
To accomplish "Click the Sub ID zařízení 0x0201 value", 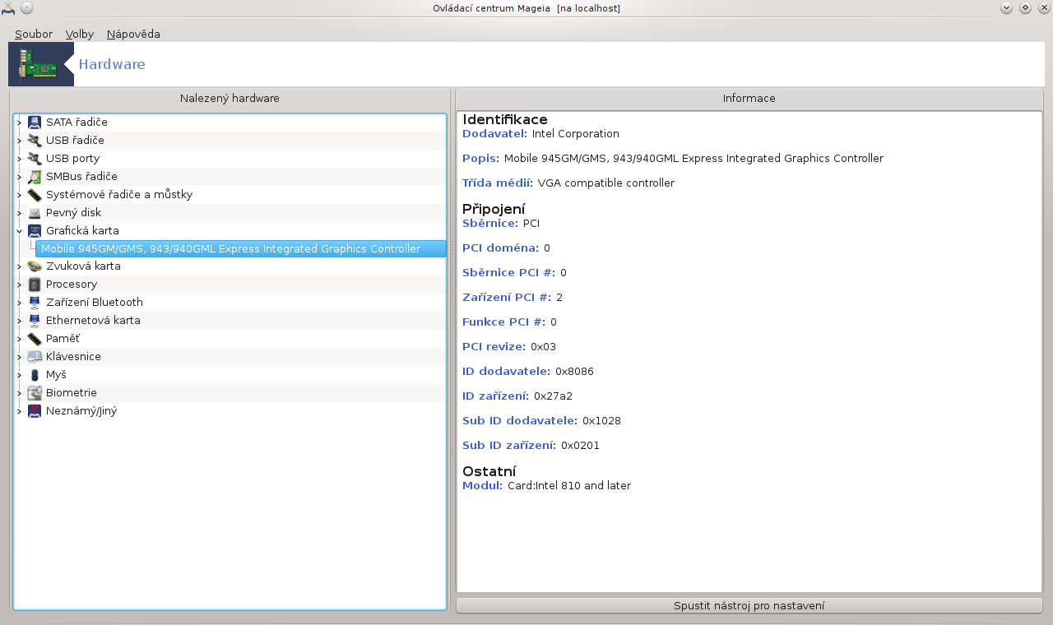I will click(x=580, y=446).
